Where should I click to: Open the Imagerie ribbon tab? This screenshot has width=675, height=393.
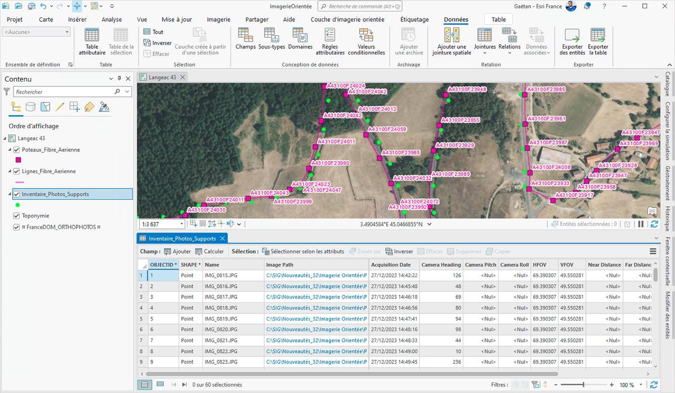[218, 19]
